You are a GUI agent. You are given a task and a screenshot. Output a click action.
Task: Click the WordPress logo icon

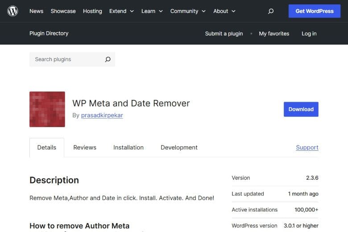[12, 11]
